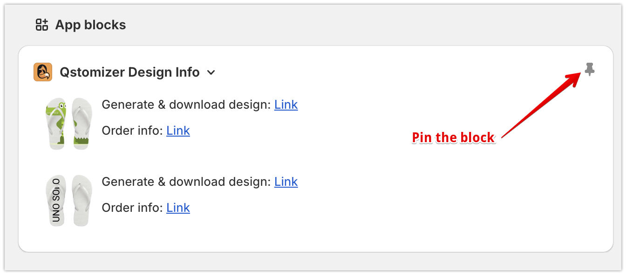Open Order info Link for UNO SOLO sandals
Screen dimensions: 626x275
(178, 208)
